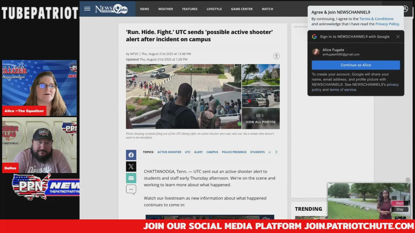Click VIEW ALL PHOTOS thumbnail
This screenshot has height=233, width=415.
pyautogui.click(x=261, y=118)
